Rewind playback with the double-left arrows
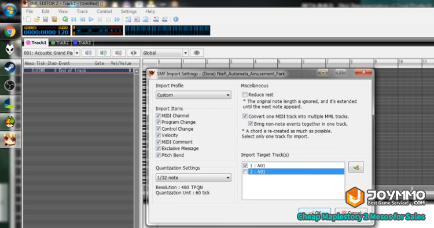434x228 pixels. coord(82,19)
